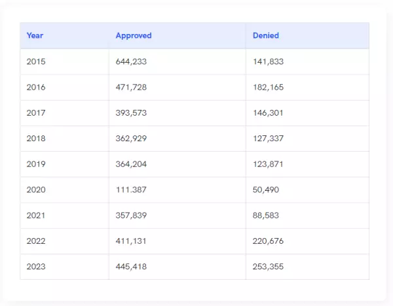Click approved value 445,418
This screenshot has height=306, width=393.
131,267
